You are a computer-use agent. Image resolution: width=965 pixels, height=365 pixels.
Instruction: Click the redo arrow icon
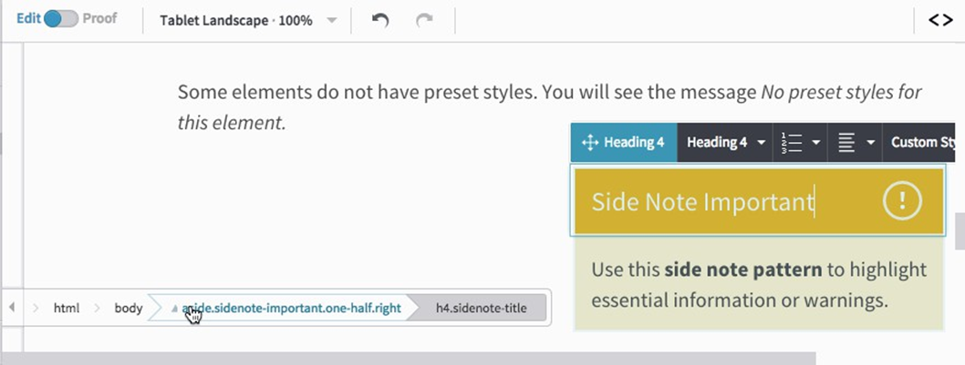(x=424, y=20)
